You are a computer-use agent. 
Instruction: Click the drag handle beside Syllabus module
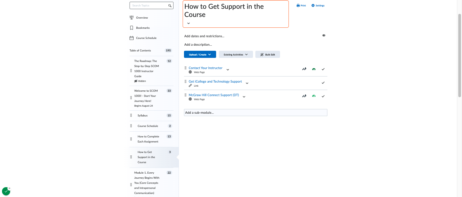(131, 115)
